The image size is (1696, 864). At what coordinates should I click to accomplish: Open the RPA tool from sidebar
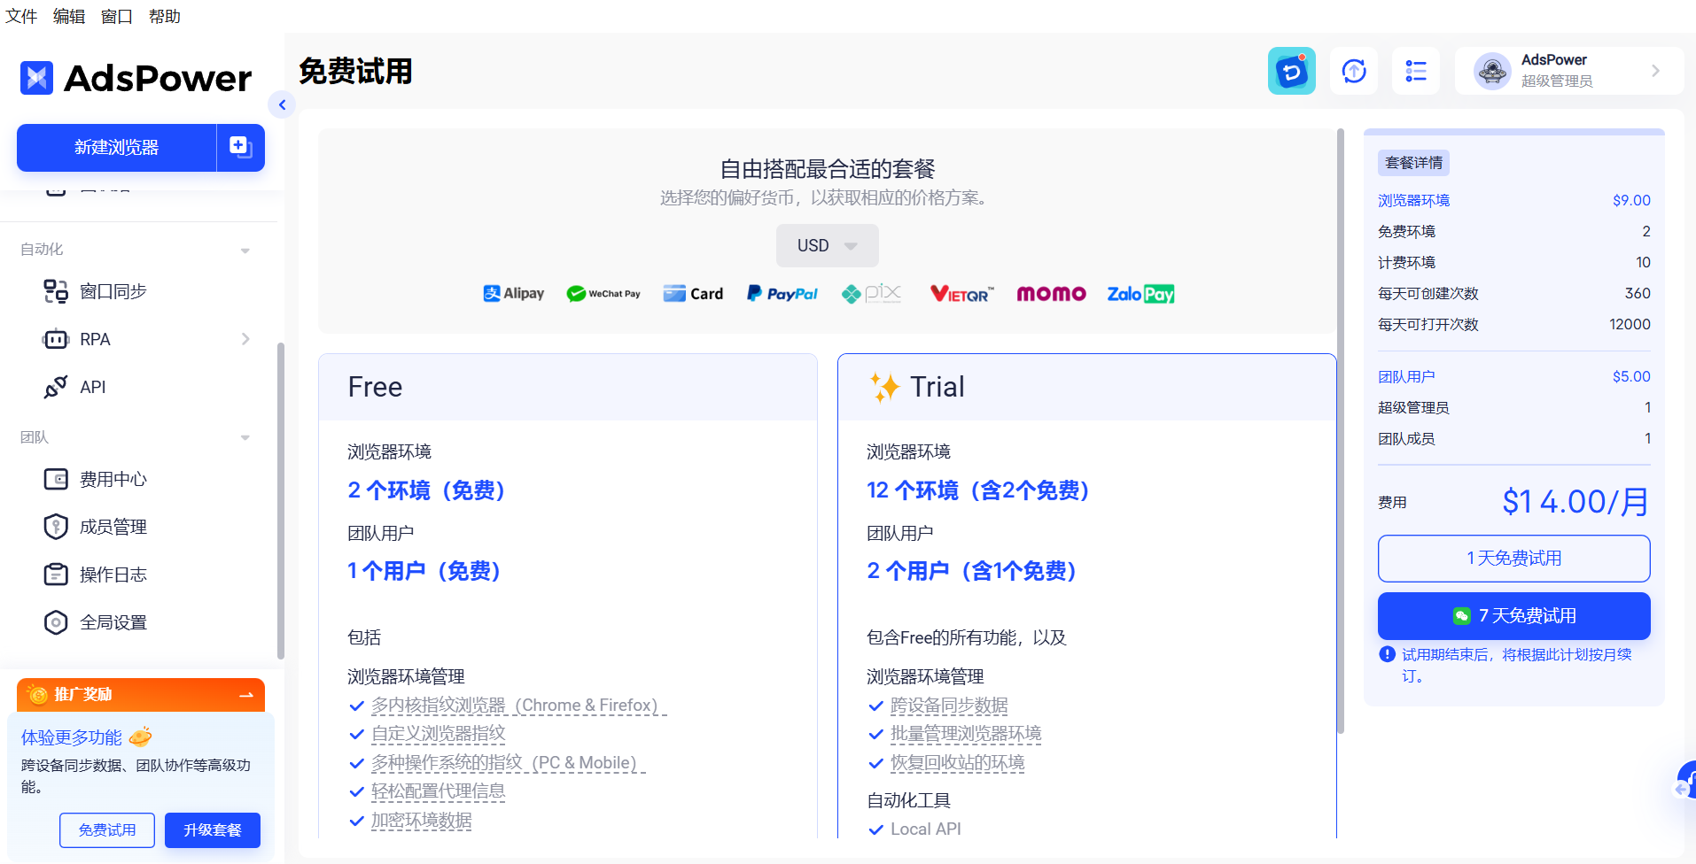tap(55, 339)
